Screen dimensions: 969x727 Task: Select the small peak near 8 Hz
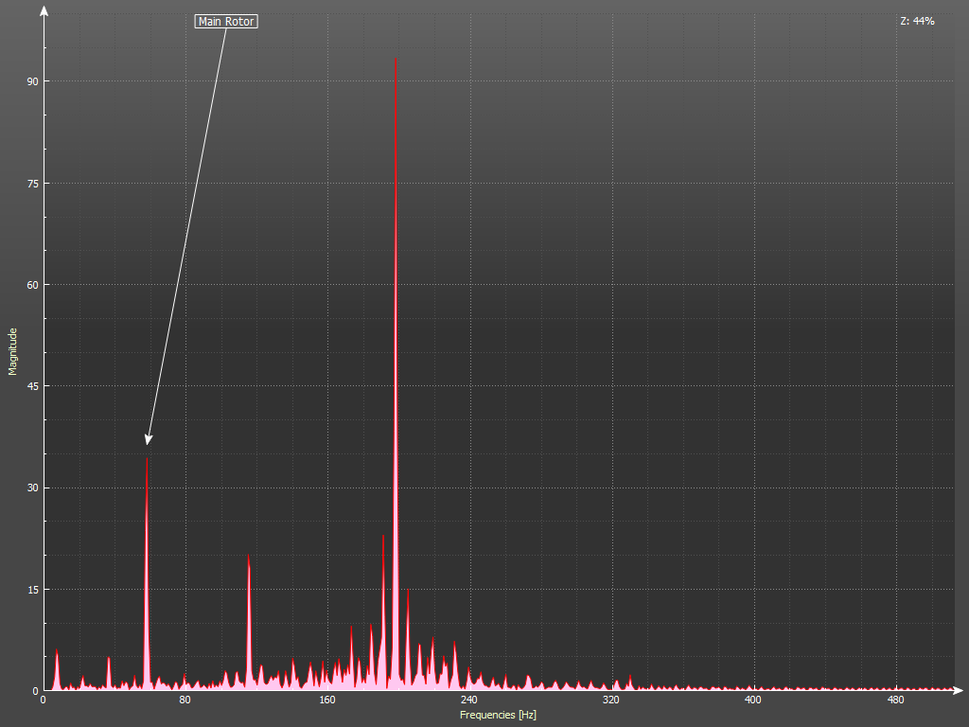[x=57, y=653]
